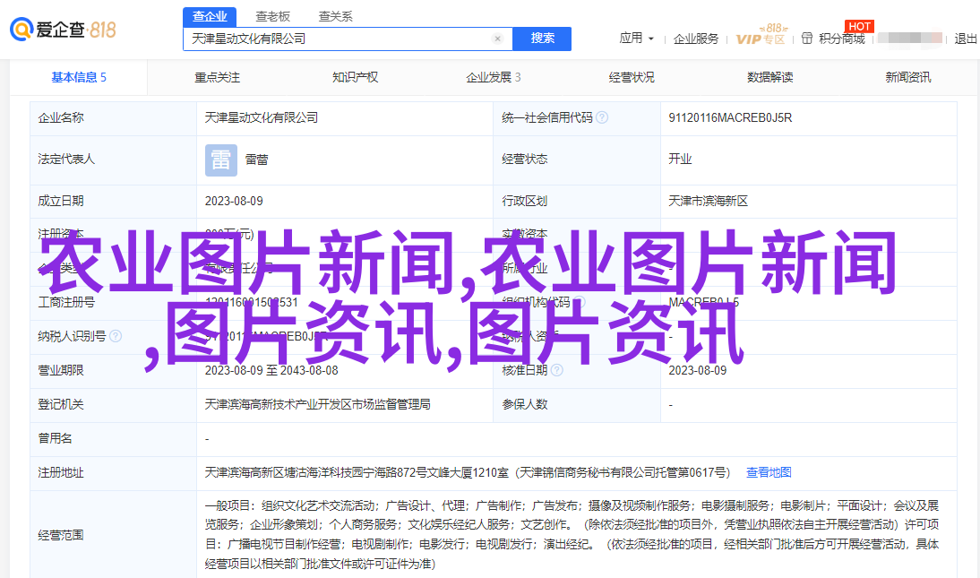Select the 法定代表人 row label

click(x=66, y=159)
